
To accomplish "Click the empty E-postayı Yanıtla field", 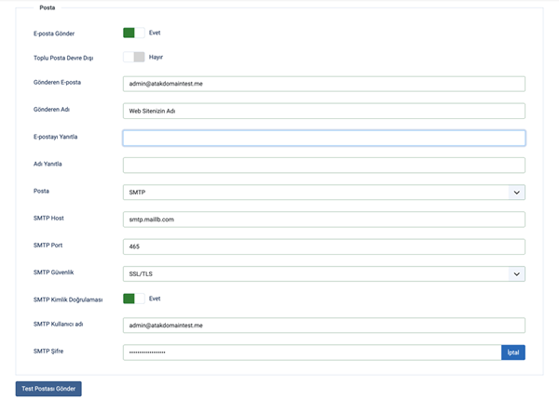I will [x=323, y=138].
